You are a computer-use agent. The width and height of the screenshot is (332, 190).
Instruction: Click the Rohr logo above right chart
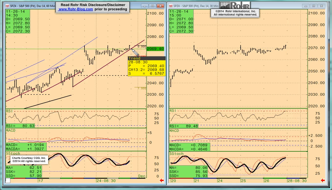click(x=235, y=5)
